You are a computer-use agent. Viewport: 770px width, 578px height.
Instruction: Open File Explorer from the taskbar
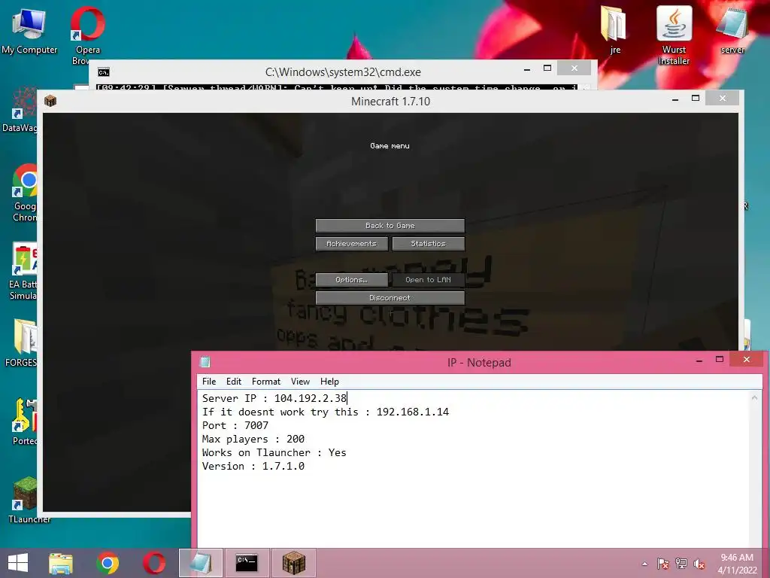(x=61, y=563)
